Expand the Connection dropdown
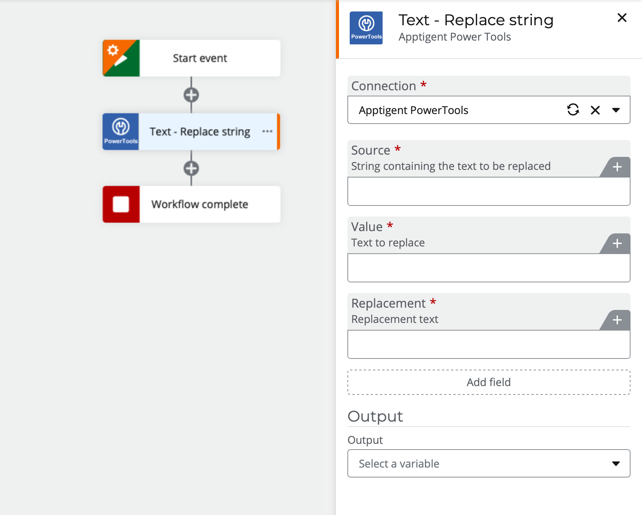 616,110
